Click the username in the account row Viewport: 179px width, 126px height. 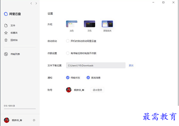[79, 90]
